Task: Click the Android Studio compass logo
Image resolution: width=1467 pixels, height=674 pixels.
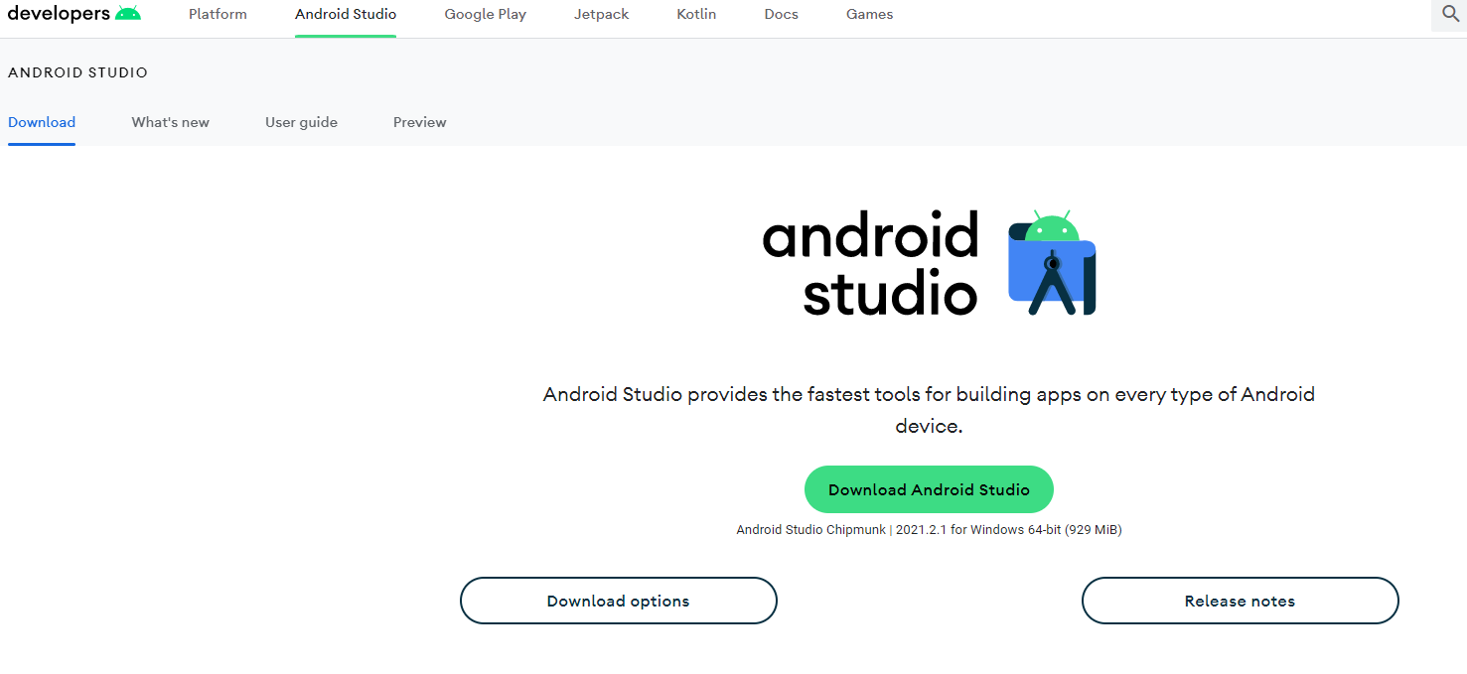Action: (x=1052, y=263)
